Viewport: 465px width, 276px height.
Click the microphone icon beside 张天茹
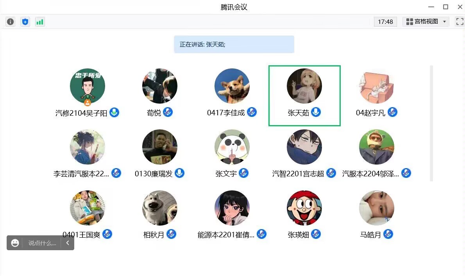pyautogui.click(x=316, y=112)
